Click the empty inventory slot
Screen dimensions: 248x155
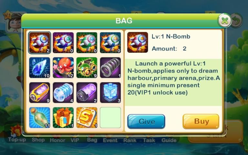point(110,118)
